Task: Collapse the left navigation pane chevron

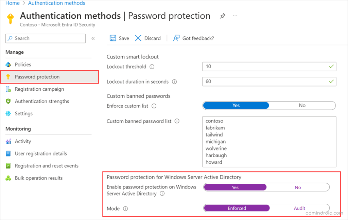Action: point(93,39)
